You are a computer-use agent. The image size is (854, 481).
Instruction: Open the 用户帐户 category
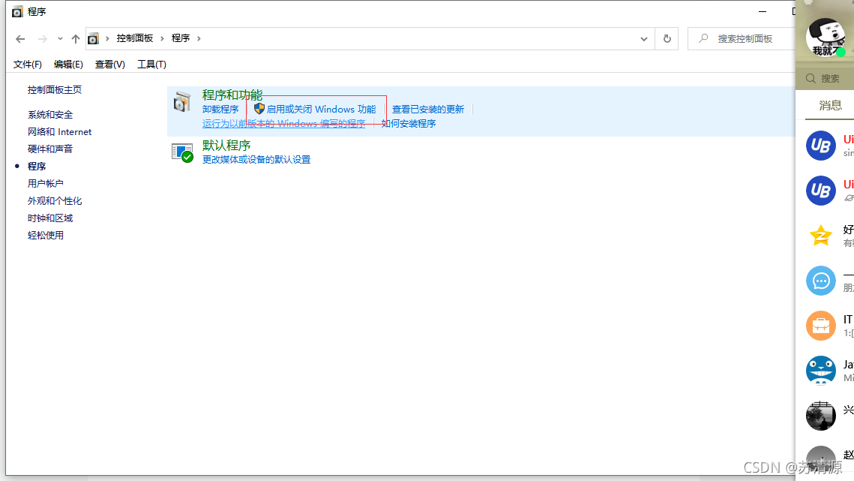tap(45, 183)
